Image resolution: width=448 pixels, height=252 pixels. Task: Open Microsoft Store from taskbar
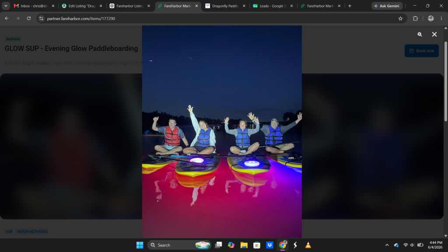257,245
